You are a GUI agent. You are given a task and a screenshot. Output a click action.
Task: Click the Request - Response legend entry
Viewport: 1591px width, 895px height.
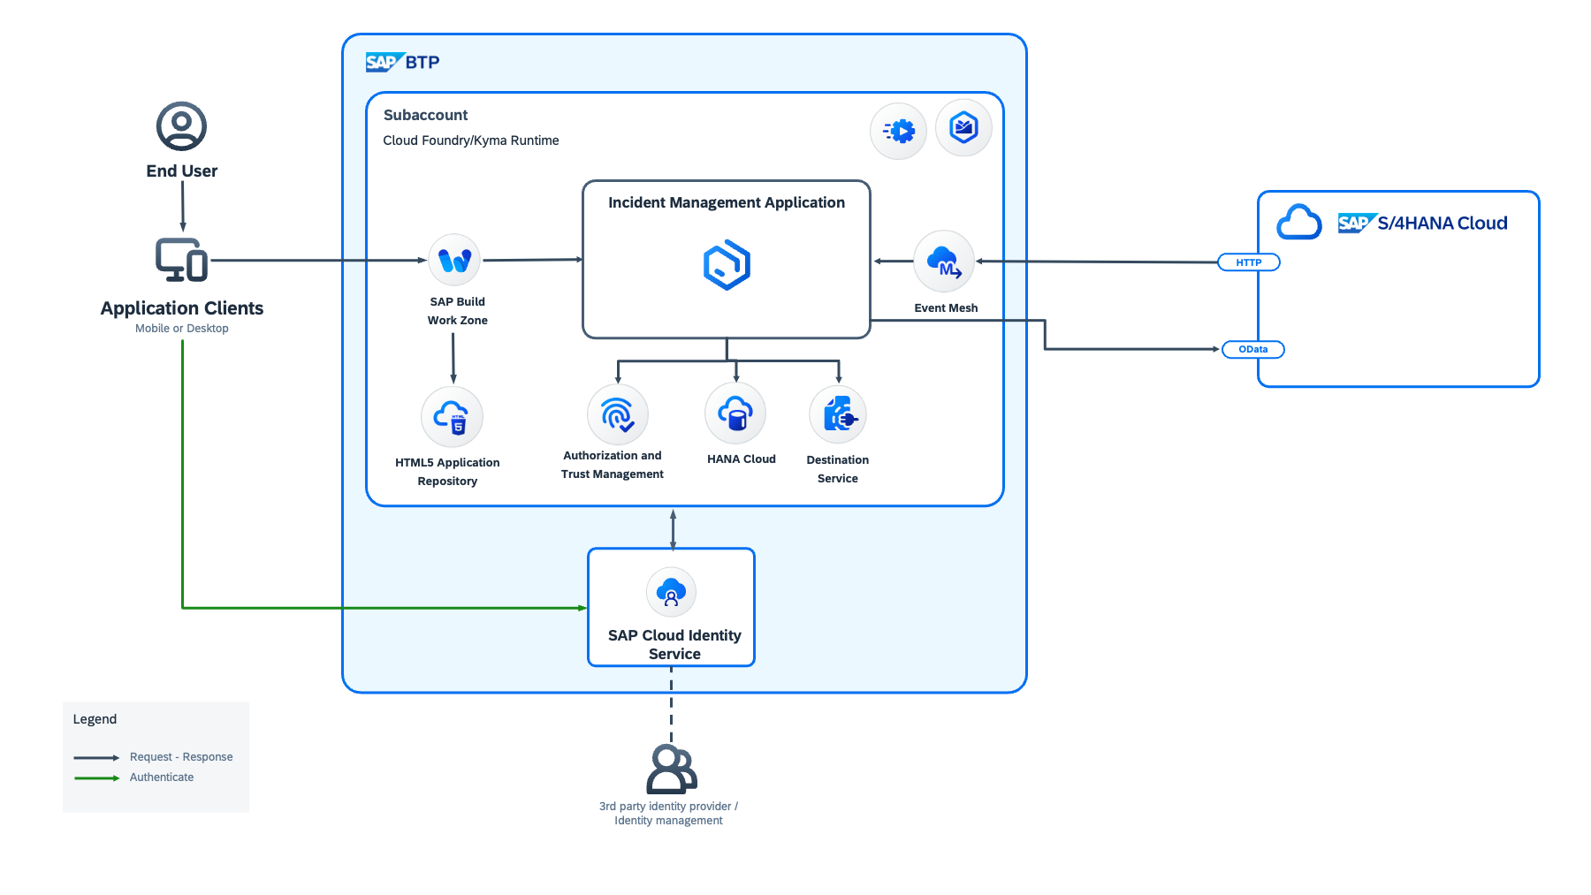[x=180, y=757]
